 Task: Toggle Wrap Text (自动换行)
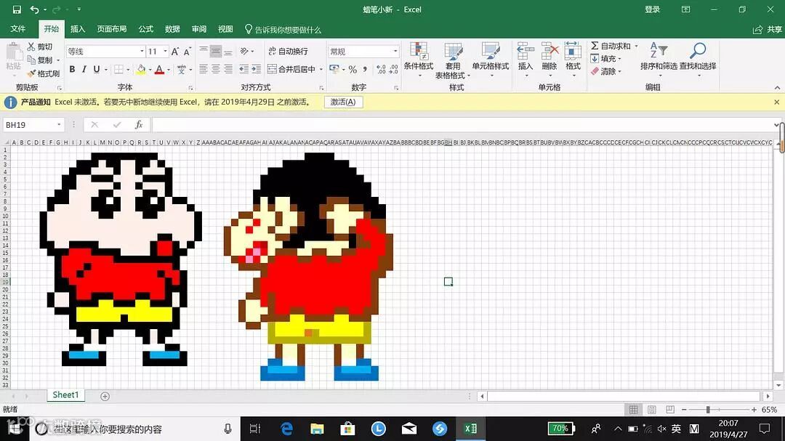[288, 51]
